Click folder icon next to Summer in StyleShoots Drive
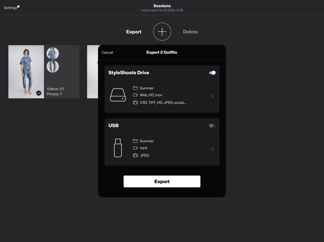The height and width of the screenshot is (242, 324). click(x=135, y=88)
